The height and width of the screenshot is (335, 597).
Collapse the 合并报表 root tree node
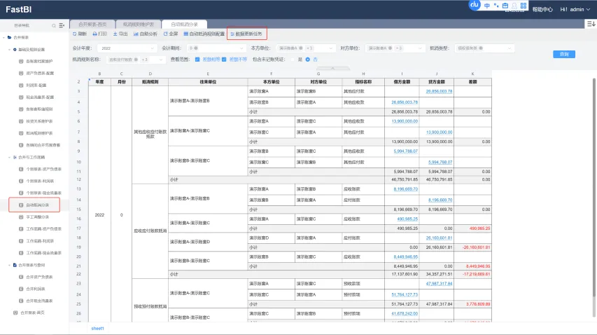click(3, 37)
